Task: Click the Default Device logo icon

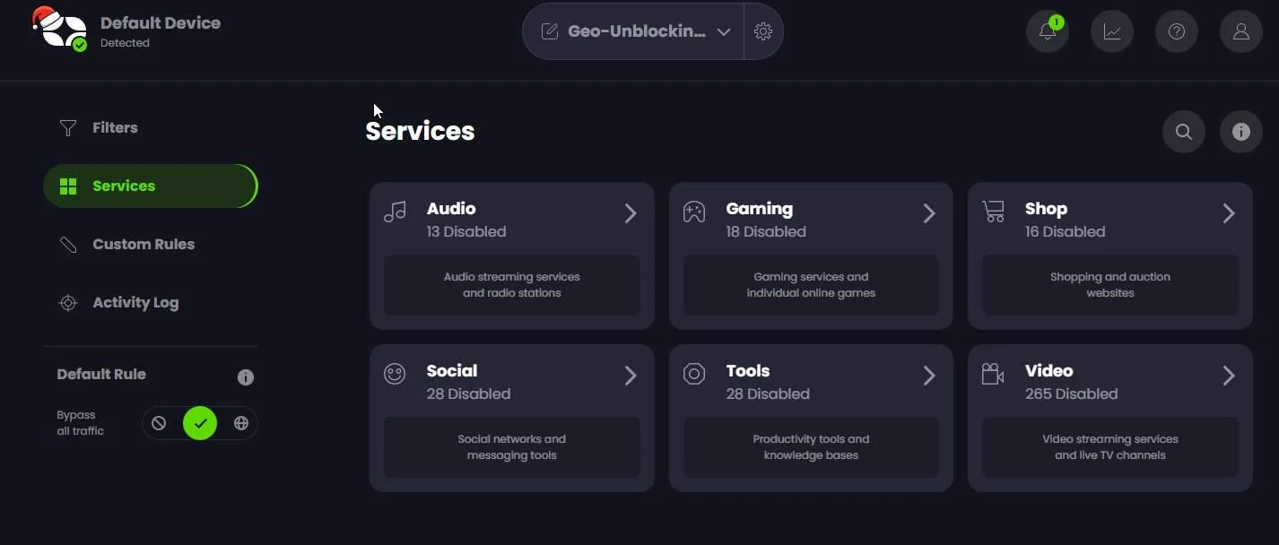Action: (x=60, y=29)
